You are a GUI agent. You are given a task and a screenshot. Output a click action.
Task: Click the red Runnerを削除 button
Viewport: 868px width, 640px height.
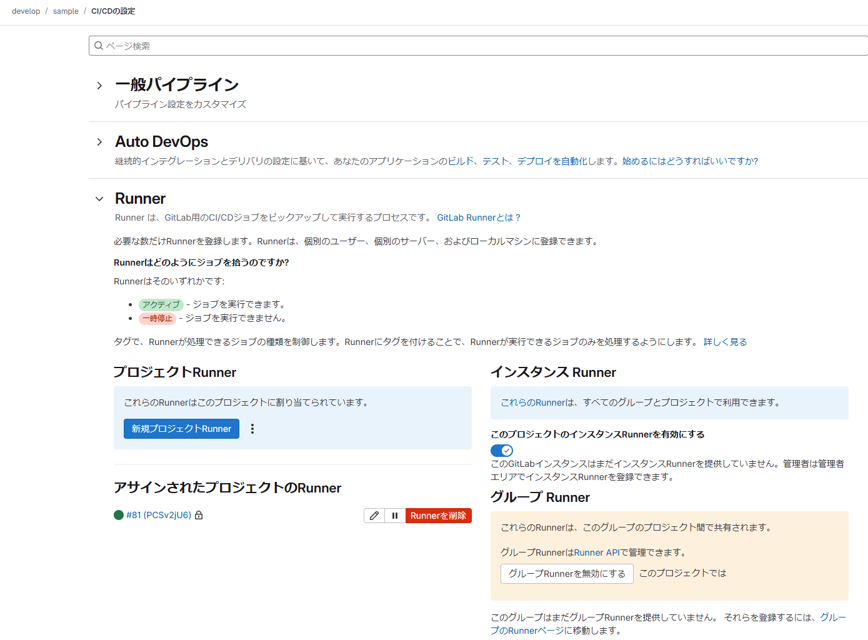[438, 516]
